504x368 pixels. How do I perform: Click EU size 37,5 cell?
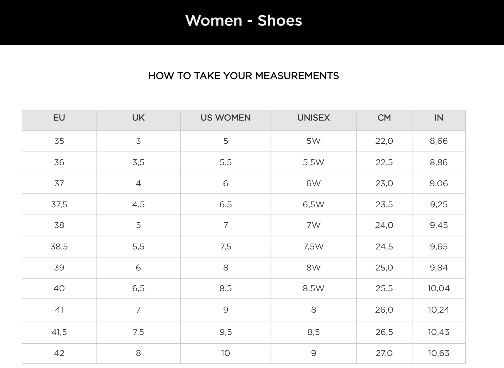[59, 205]
